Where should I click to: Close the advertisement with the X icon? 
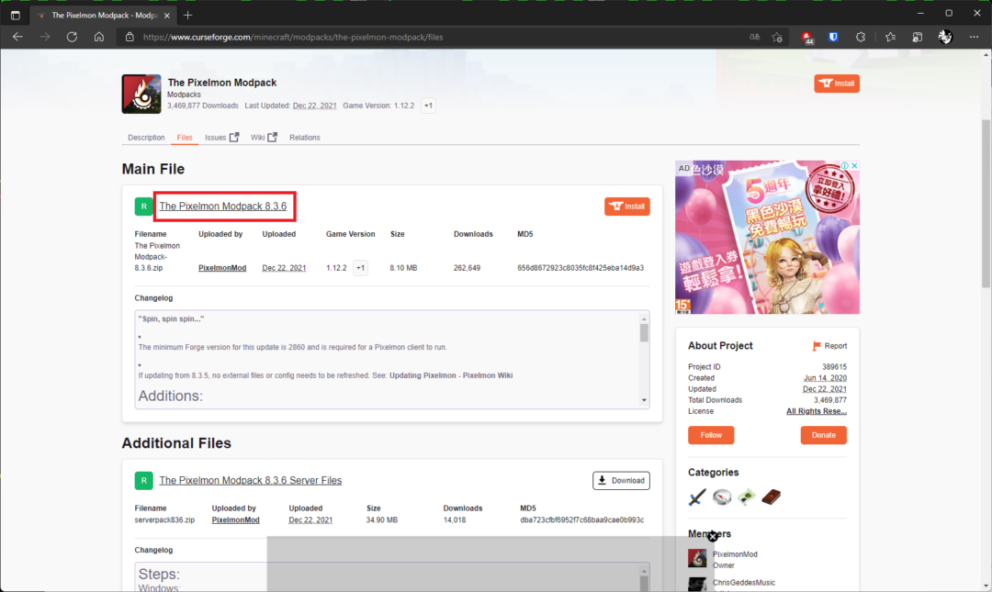(x=854, y=166)
